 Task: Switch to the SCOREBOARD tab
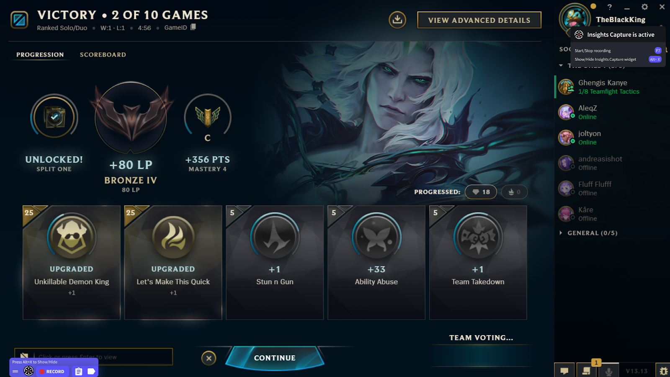click(x=103, y=54)
